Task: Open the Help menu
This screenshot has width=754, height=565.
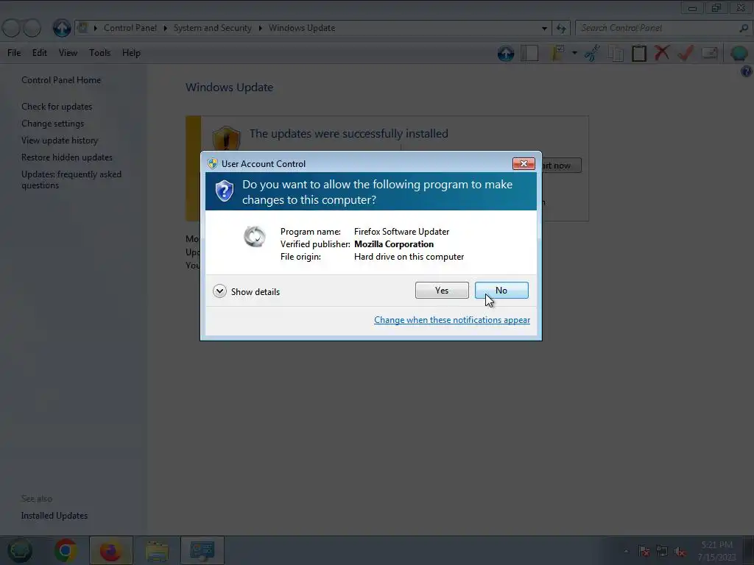Action: click(x=131, y=53)
